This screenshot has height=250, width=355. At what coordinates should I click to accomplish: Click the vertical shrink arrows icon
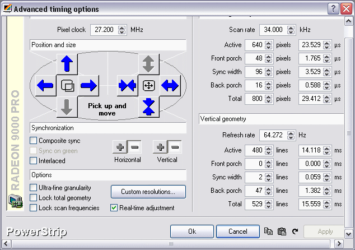pyautogui.click(x=148, y=107)
